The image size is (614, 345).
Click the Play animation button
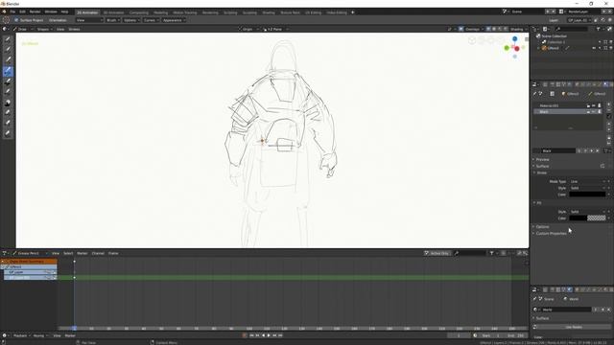tap(269, 335)
